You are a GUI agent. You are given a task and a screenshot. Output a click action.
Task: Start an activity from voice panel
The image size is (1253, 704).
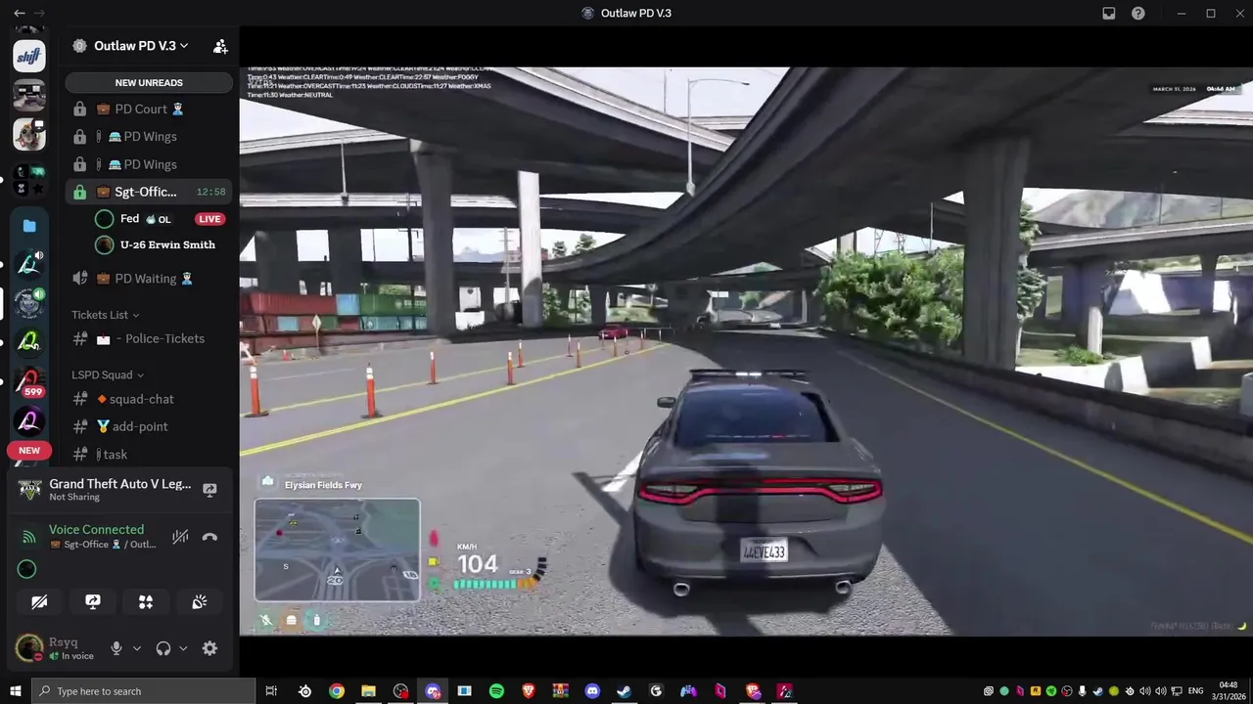[x=146, y=602]
